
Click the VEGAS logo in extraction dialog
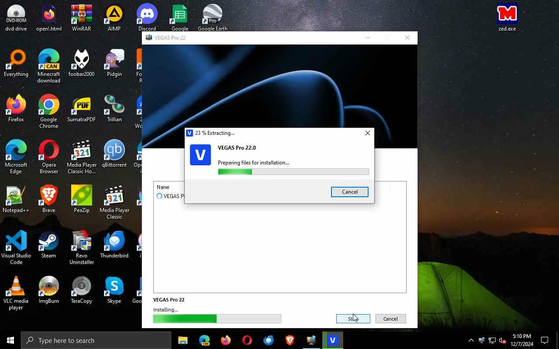(x=200, y=155)
